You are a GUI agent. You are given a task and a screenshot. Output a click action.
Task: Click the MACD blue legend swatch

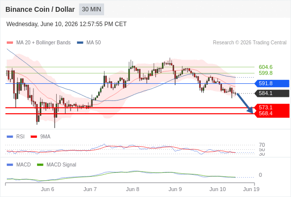10,165
